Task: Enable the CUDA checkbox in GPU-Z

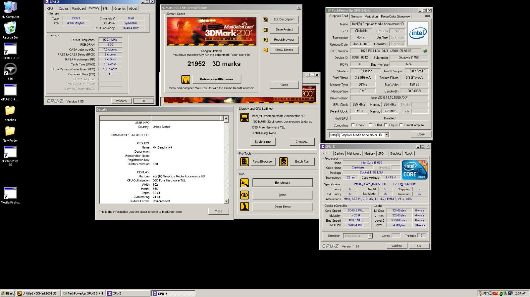Action: [x=370, y=125]
